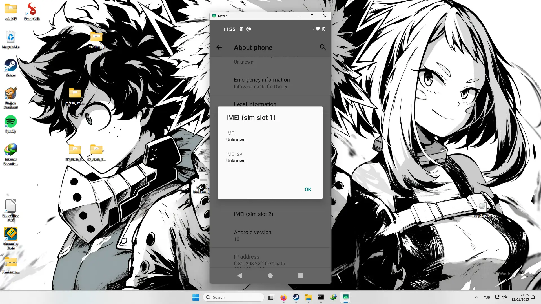Viewport: 541px width, 304px height.
Task: Tap the Android home circle button
Action: coord(270,276)
